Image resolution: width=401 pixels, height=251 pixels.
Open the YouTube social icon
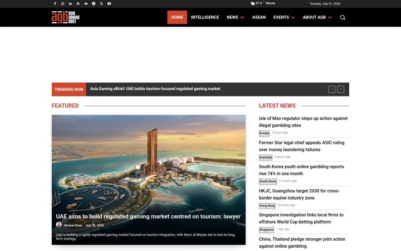(x=109, y=3)
